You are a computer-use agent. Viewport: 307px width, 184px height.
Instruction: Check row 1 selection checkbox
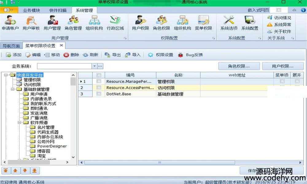(x=99, y=81)
